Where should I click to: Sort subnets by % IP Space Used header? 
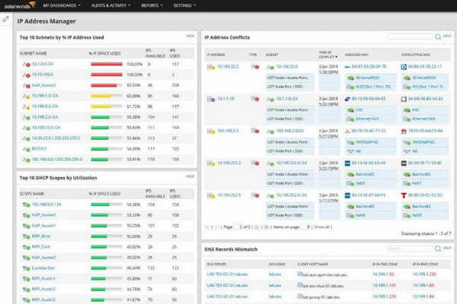pos(104,53)
